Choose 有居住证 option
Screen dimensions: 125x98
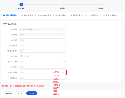click(x=57, y=85)
